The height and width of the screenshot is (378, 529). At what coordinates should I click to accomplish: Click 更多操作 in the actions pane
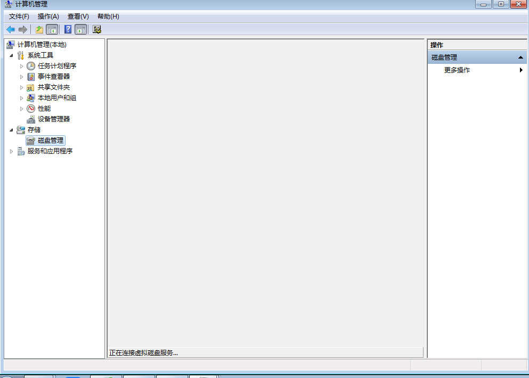[457, 70]
